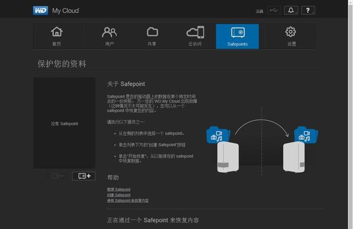Open the 创建 Safepoint help link
353x229 pixels.
click(119, 195)
